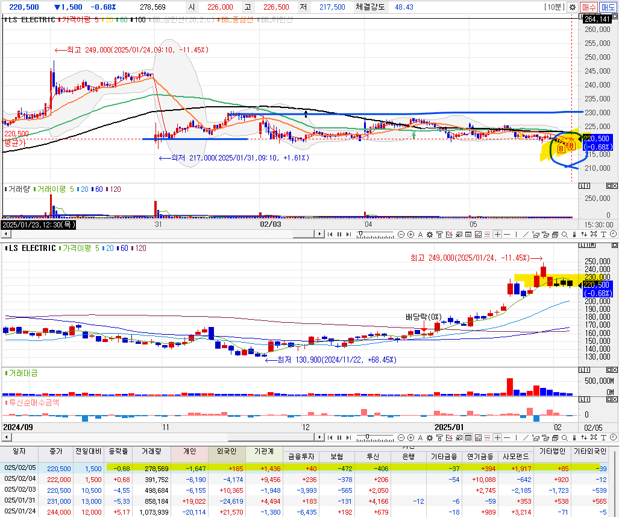
Task: Select horizontal line tool in upper chart toolbar
Action: (507, 235)
